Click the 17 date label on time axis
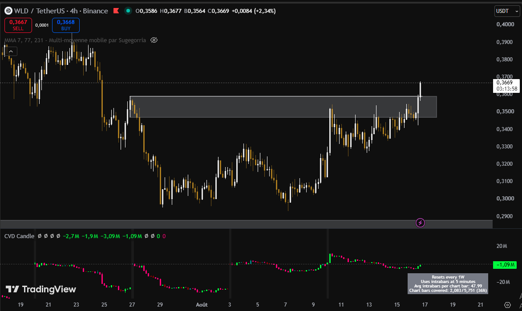This screenshot has width=522, height=311. (425, 305)
